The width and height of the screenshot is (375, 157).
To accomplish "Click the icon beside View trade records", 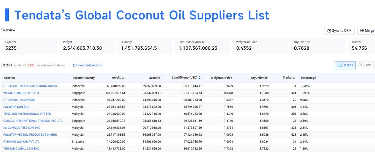I will (x=75, y=65).
